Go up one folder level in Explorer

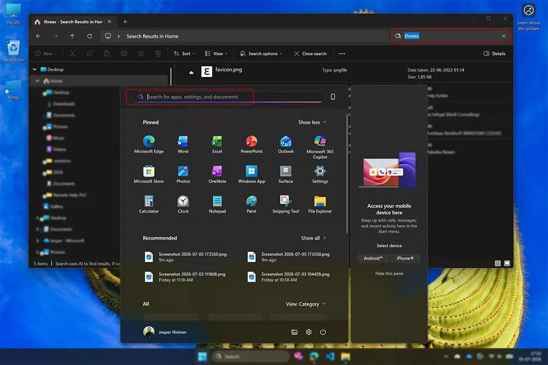pyautogui.click(x=72, y=36)
